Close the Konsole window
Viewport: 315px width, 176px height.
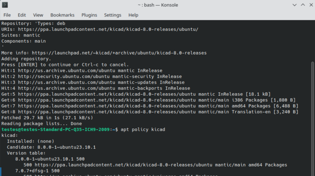pyautogui.click(x=310, y=5)
